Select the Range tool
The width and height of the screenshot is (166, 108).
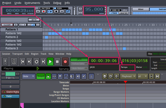pyautogui.click(x=54, y=76)
